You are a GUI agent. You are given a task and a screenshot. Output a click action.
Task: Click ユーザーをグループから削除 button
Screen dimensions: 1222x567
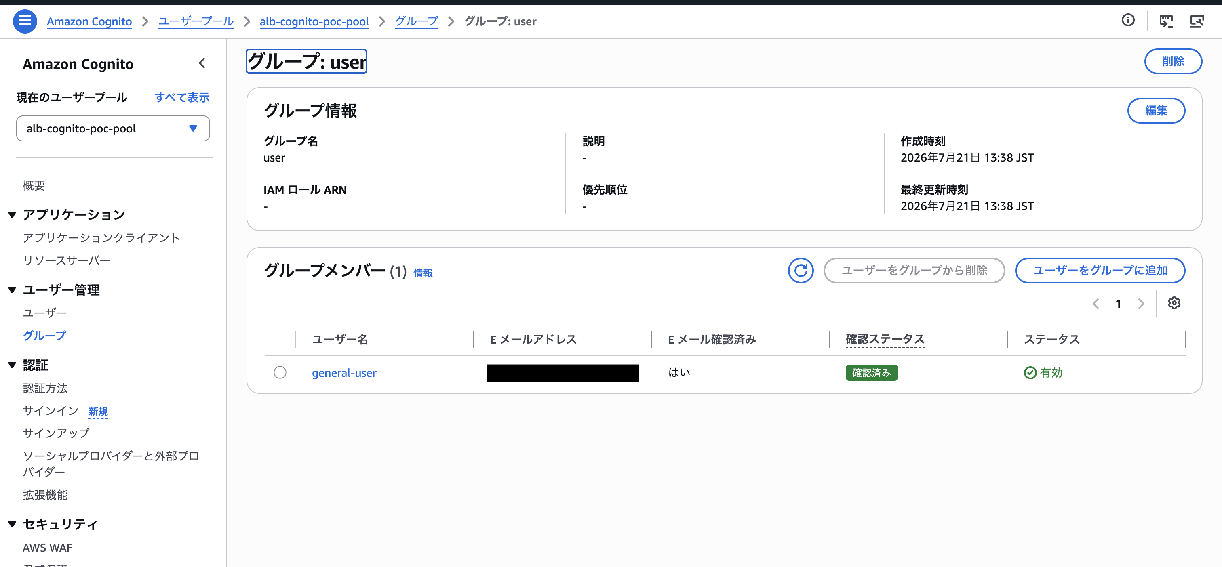914,270
